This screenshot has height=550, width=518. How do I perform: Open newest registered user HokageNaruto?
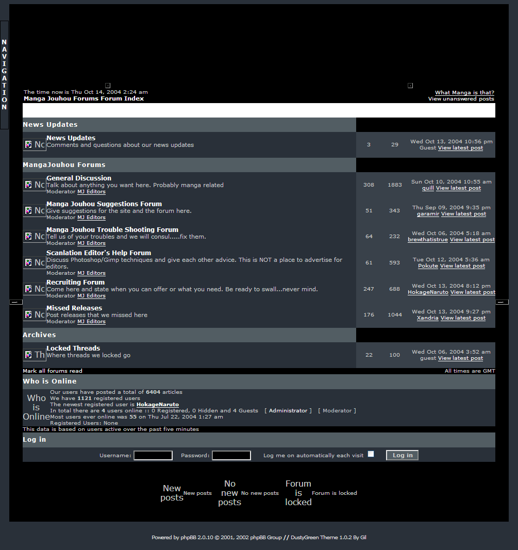pos(158,405)
